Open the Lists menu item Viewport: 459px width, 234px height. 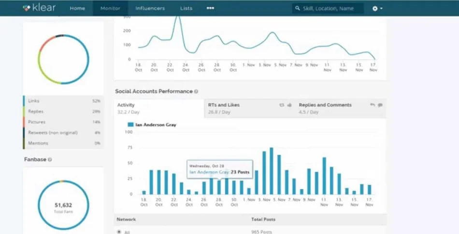click(186, 8)
